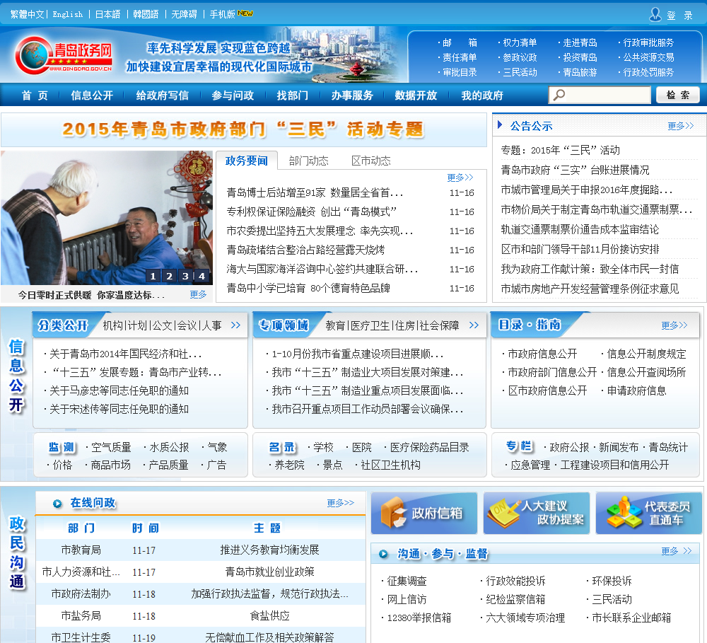This screenshot has height=643, width=707.
Task: Open the 青岛旅游 quick link
Action: point(580,72)
